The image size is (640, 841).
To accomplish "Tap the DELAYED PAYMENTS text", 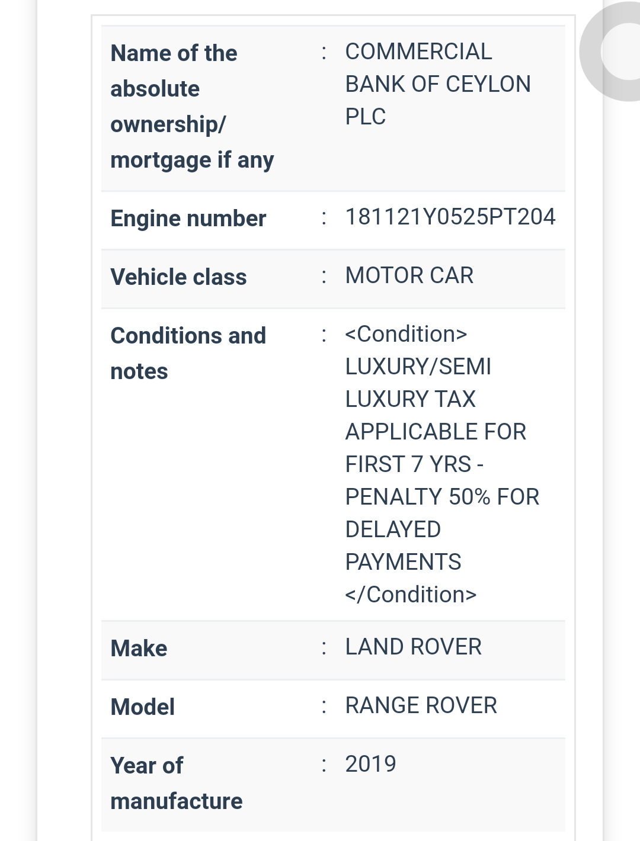I will coord(404,545).
